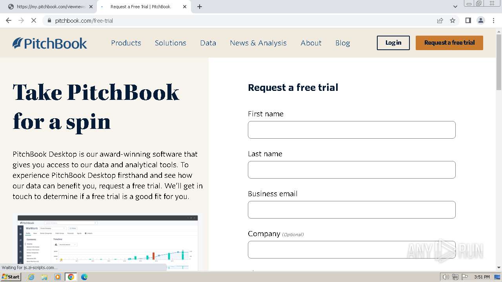Open the Chrome profile avatar icon
This screenshot has width=502, height=282.
coord(481,20)
